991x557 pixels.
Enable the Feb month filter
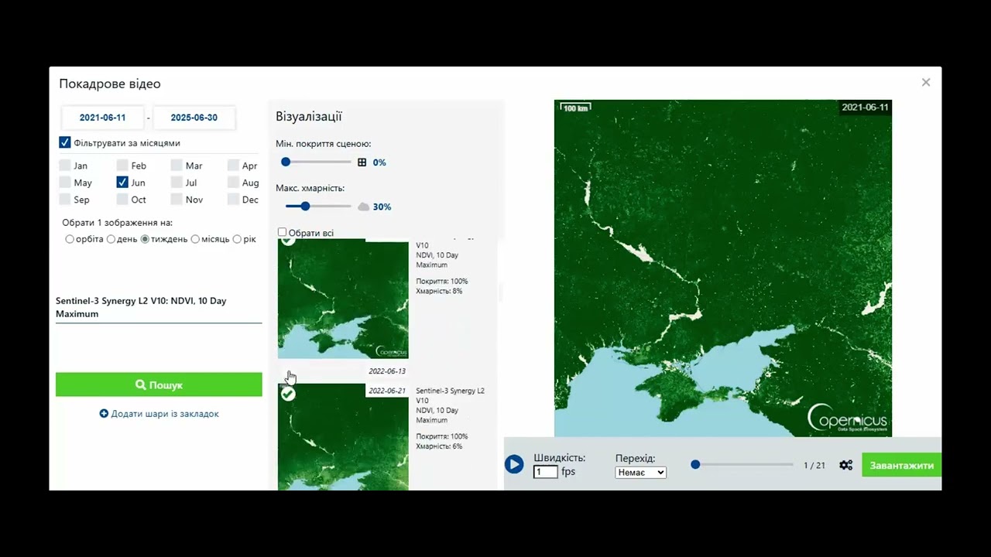point(122,166)
